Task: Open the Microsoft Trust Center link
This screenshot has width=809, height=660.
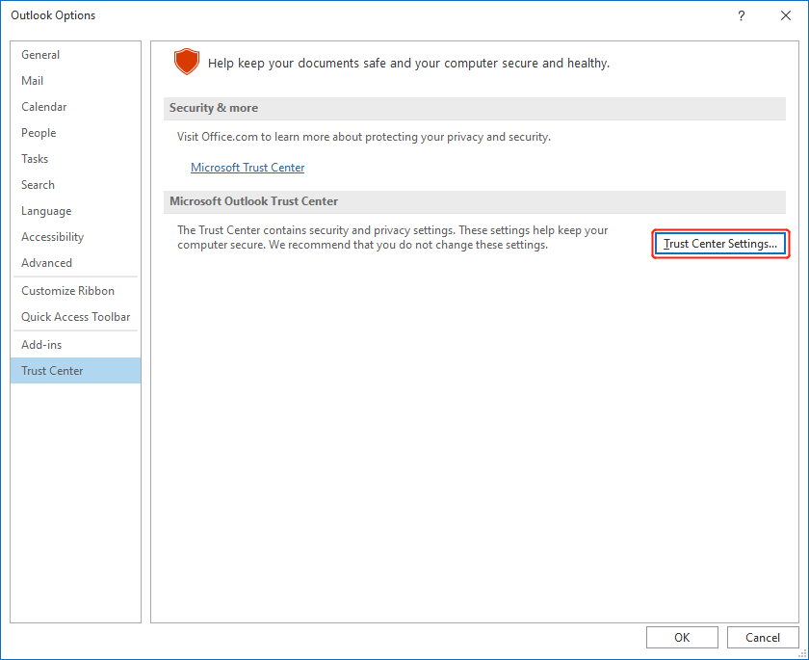Action: point(248,168)
